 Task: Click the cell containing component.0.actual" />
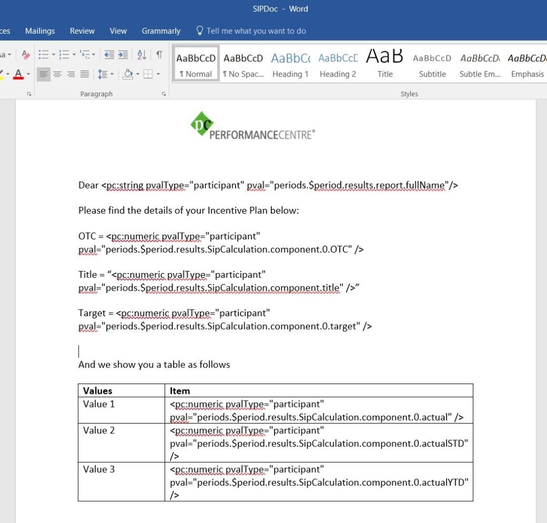click(319, 410)
